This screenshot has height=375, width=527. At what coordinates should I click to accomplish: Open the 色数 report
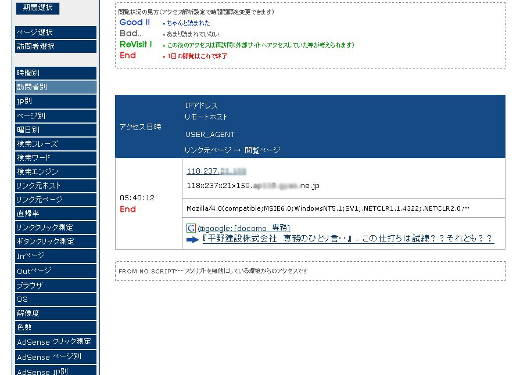click(x=56, y=327)
